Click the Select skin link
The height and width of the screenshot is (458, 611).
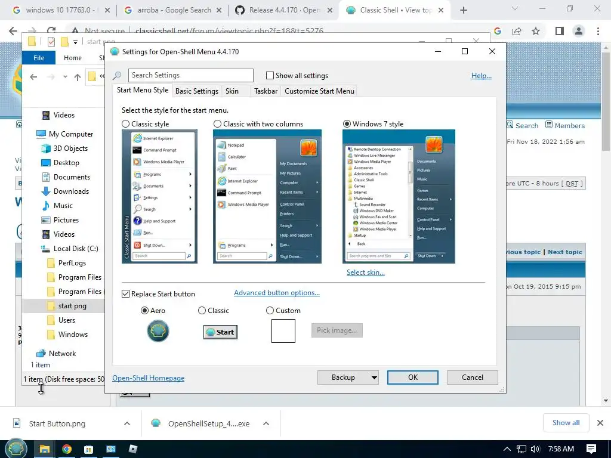[366, 273]
